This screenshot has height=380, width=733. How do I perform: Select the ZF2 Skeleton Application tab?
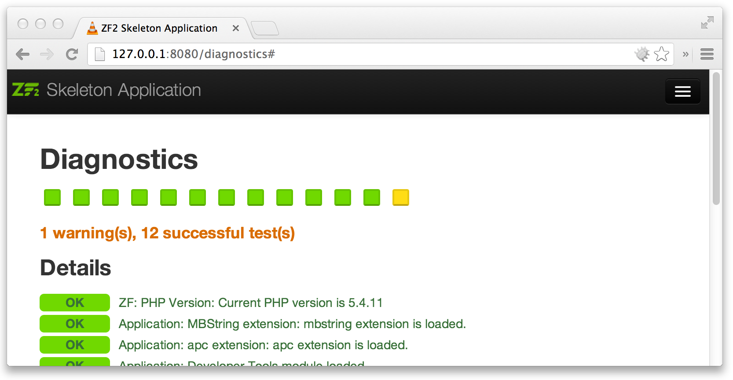click(159, 29)
